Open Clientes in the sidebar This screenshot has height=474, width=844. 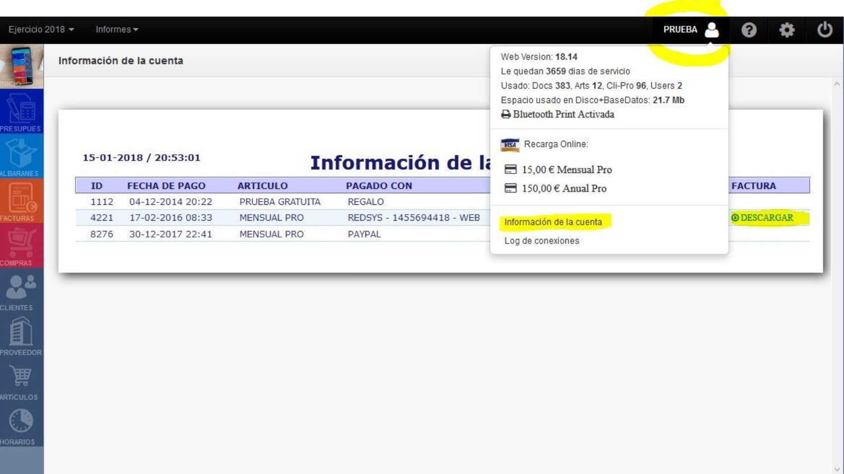[22, 291]
